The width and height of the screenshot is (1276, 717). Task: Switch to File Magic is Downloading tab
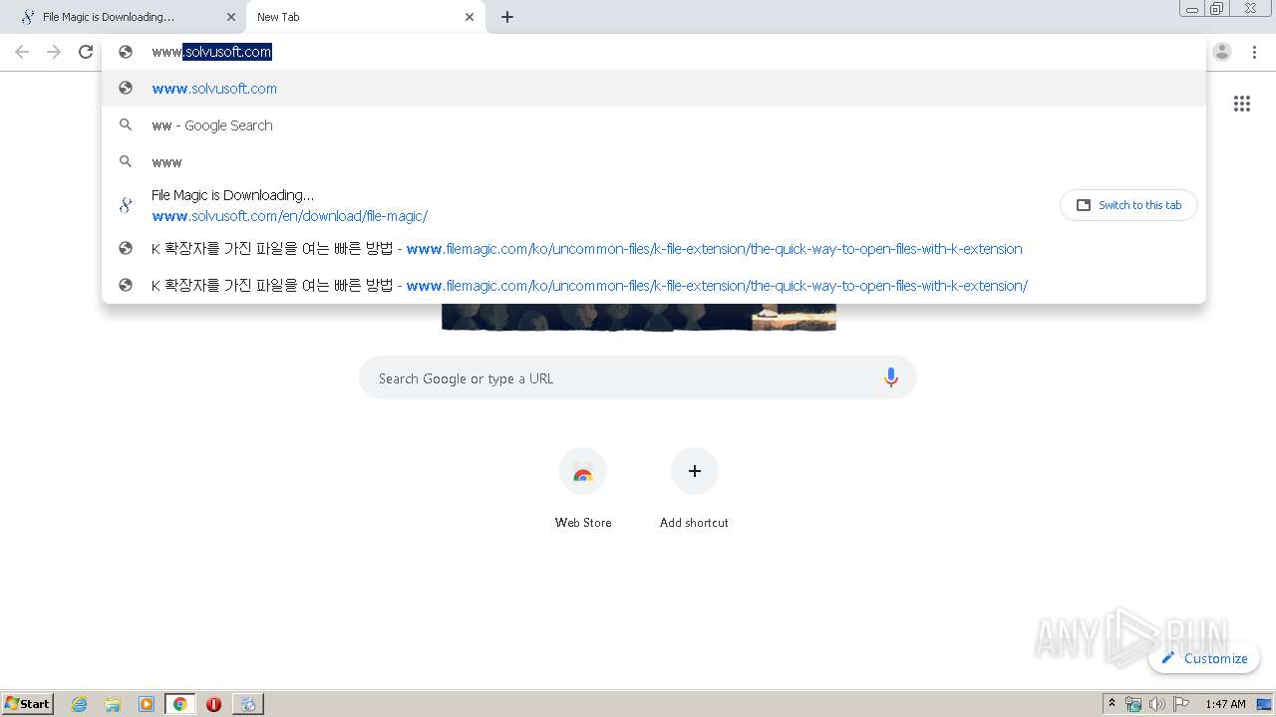(123, 17)
